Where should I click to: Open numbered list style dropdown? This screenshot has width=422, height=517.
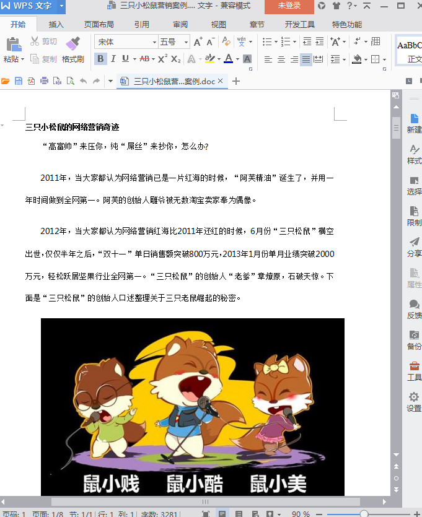click(294, 41)
